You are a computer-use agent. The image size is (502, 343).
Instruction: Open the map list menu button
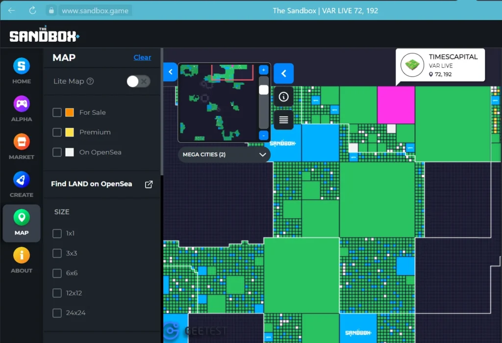click(284, 120)
